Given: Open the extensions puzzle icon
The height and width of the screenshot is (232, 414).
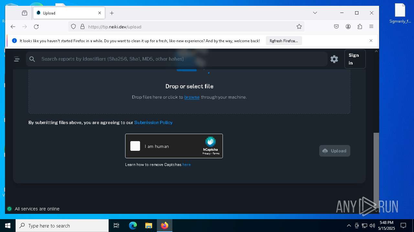Looking at the screenshot, I should click(x=360, y=27).
